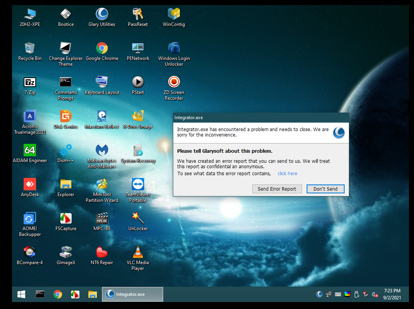Image resolution: width=414 pixels, height=309 pixels.
Task: Select the NT6 Repair icon
Action: (x=102, y=256)
